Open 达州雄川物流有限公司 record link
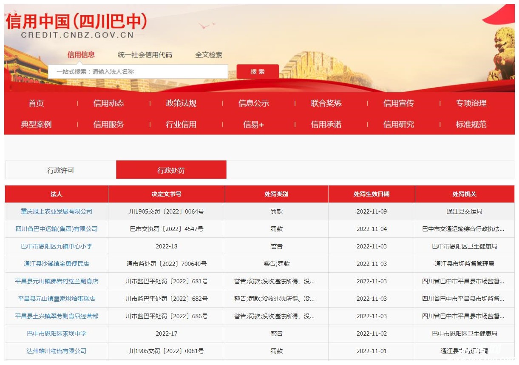 pyautogui.click(x=57, y=351)
